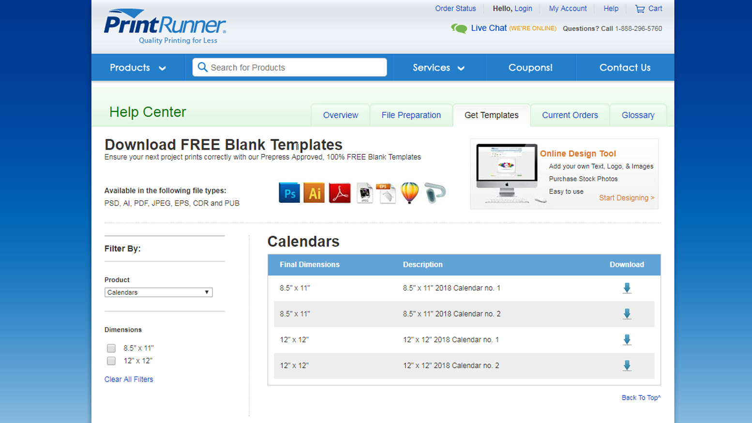Click the JPEG file type icon
752x423 pixels.
pos(365,193)
